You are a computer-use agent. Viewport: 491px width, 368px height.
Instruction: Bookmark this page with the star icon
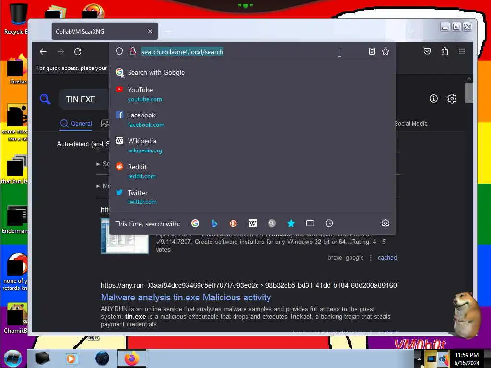386,51
